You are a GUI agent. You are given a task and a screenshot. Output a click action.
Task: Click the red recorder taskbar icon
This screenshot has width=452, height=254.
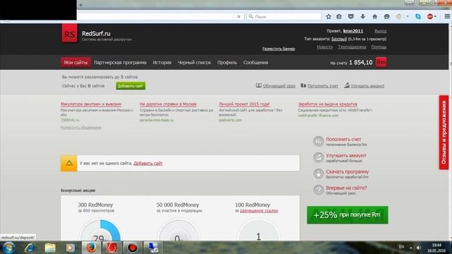click(x=132, y=248)
